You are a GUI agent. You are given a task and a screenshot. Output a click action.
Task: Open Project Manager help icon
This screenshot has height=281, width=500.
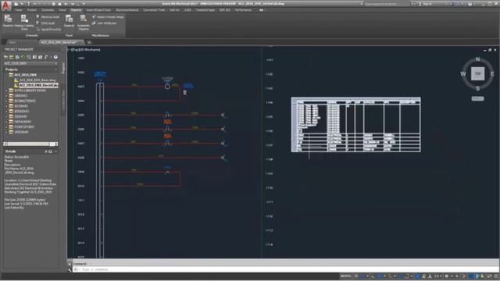point(55,57)
